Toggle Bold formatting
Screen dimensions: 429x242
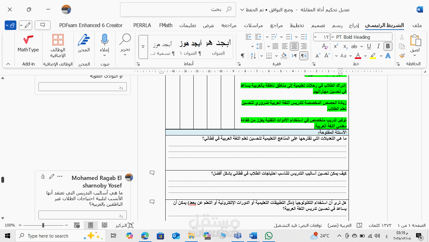click(x=388, y=46)
